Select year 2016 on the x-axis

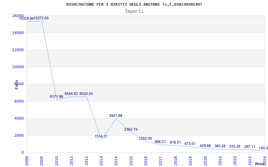[x=146, y=161]
